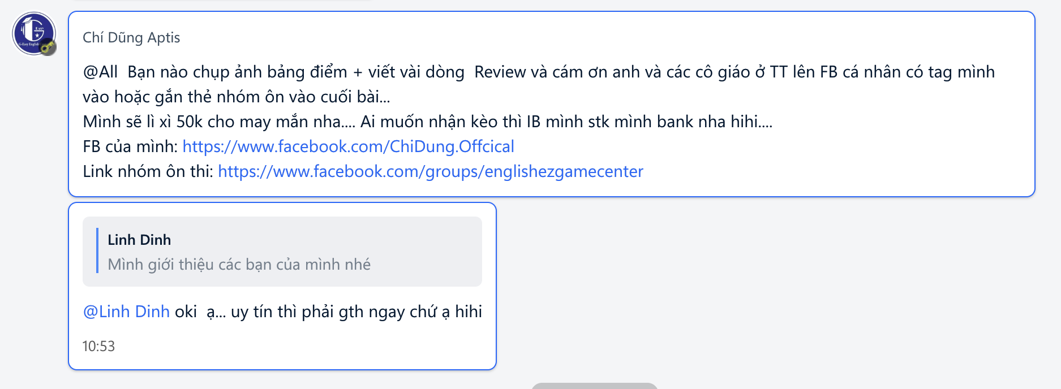The height and width of the screenshot is (389, 1061).
Task: Click sender name Chí Dũng Aptis
Action: point(131,37)
